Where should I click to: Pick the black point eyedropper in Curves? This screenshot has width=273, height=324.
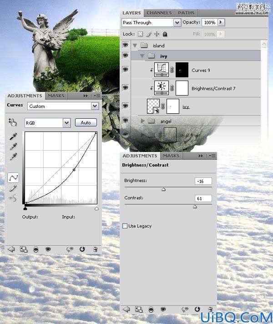13,137
